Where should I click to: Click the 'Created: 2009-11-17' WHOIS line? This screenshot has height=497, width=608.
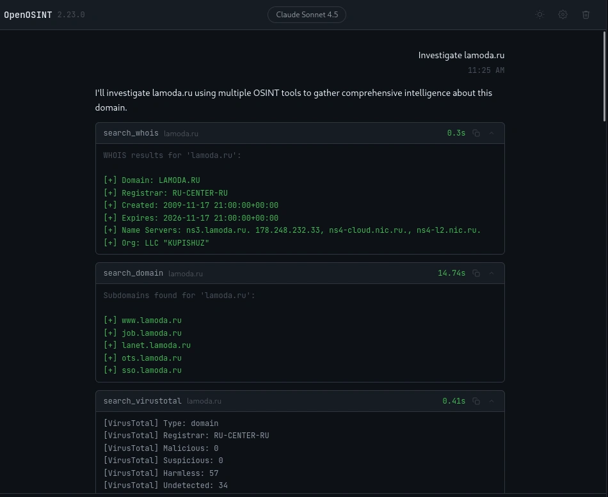pos(191,205)
